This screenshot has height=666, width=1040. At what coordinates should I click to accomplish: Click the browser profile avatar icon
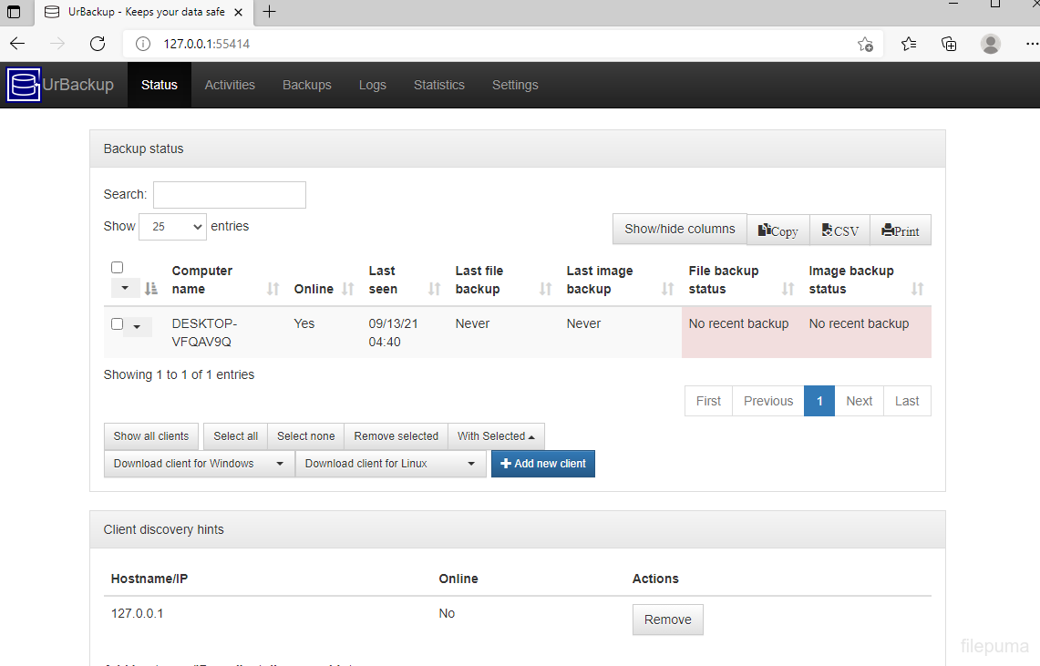991,44
